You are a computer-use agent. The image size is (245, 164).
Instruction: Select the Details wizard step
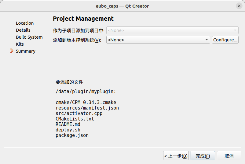[x=23, y=30]
